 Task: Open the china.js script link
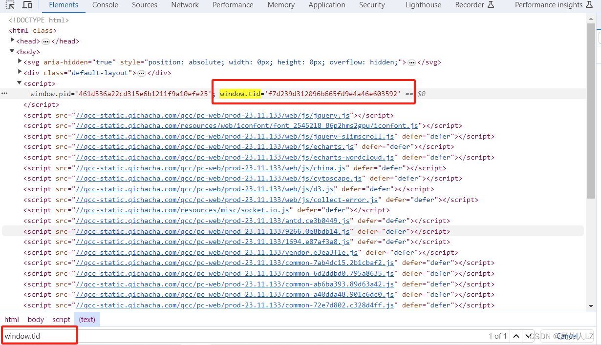(x=211, y=168)
